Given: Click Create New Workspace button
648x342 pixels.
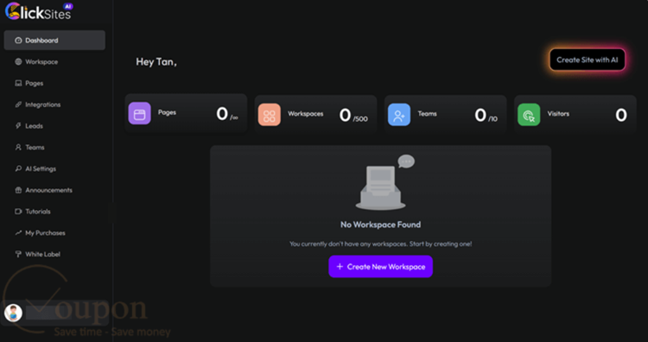Looking at the screenshot, I should (x=381, y=266).
